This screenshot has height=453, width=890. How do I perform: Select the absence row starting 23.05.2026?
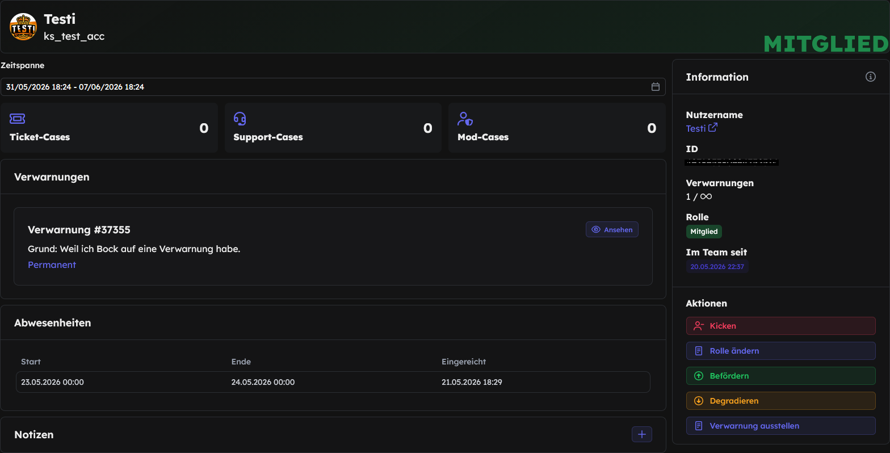pyautogui.click(x=333, y=382)
